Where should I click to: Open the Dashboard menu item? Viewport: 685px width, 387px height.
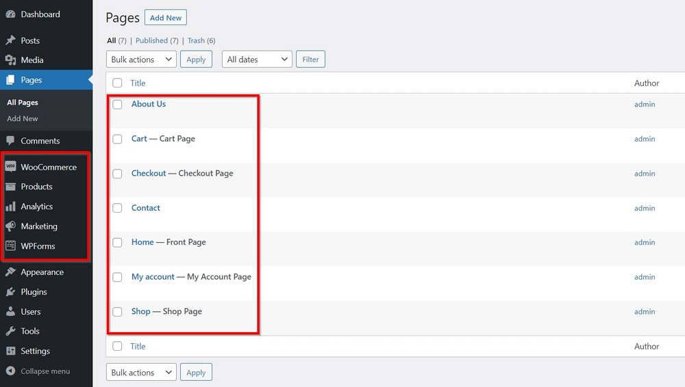point(40,14)
